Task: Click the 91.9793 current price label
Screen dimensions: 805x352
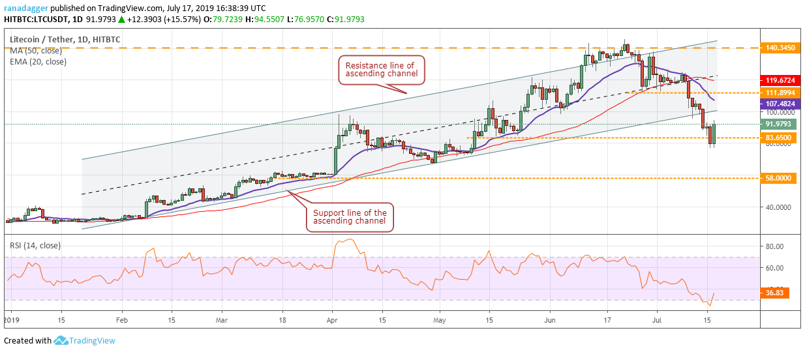Action: click(778, 124)
